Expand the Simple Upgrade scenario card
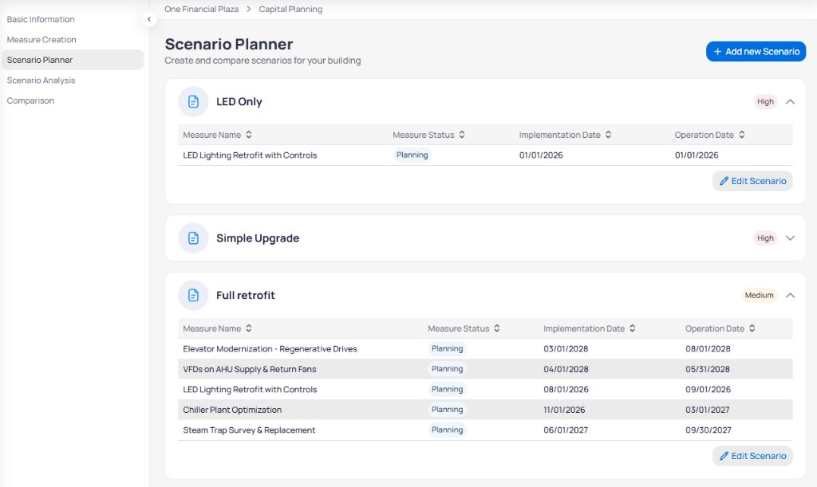This screenshot has width=817, height=487. click(790, 238)
